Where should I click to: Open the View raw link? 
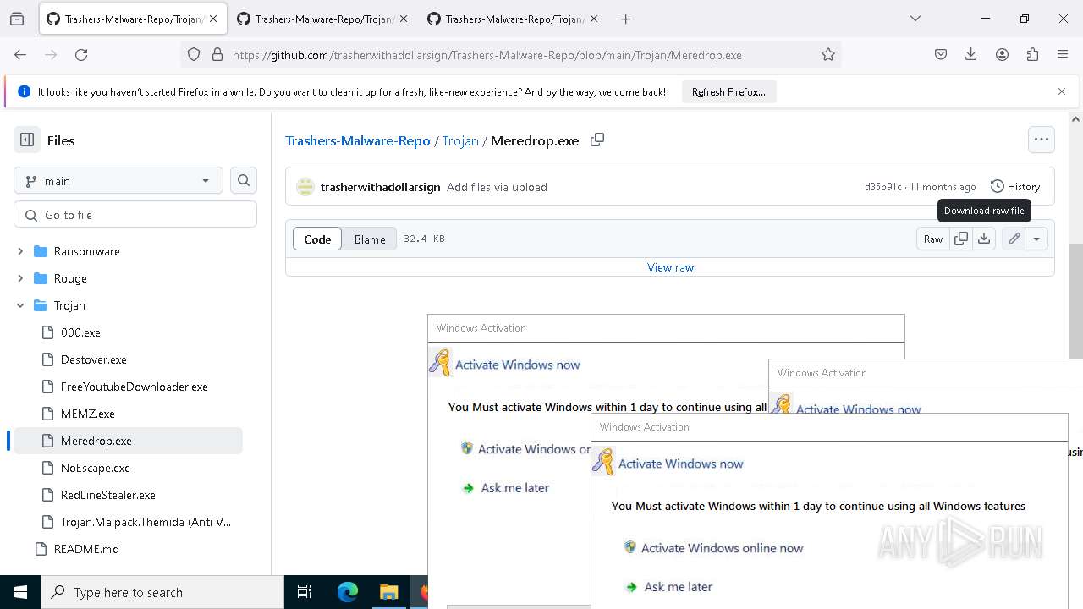[x=670, y=267]
